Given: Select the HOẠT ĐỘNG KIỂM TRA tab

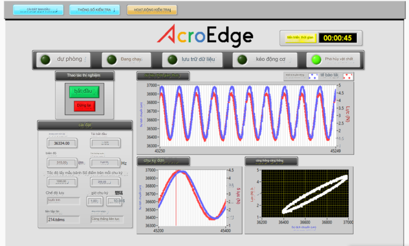Looking at the screenshot, I should tap(152, 10).
